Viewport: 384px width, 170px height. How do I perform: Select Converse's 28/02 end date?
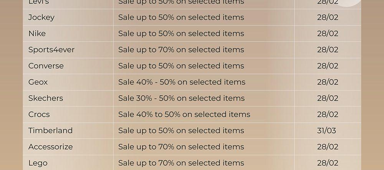coord(328,66)
